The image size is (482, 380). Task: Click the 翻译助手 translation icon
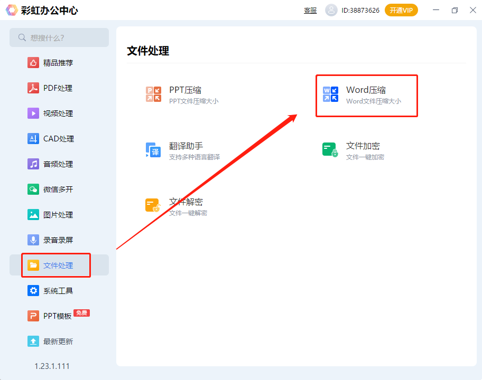coord(153,150)
